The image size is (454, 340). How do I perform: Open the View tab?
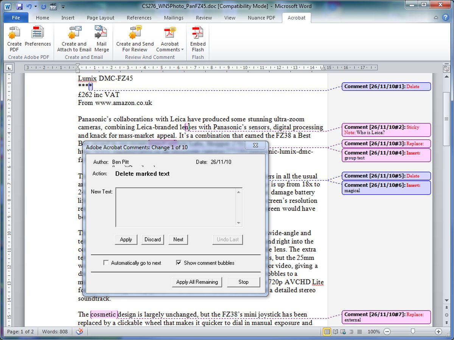[x=230, y=18]
